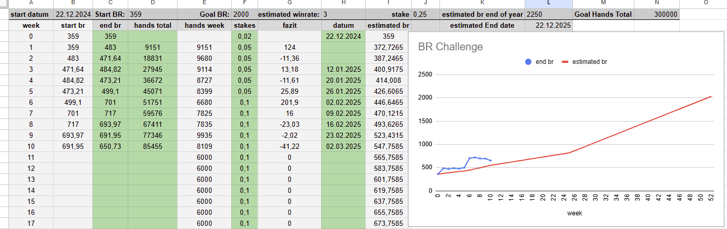Click the 'datum' heading cell
Image resolution: width=727 pixels, height=229 pixels.
tap(343, 25)
